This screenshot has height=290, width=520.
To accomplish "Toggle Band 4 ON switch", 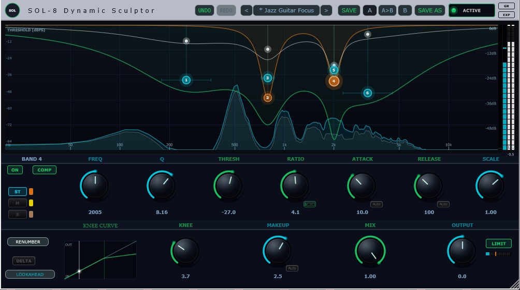I will [x=15, y=170].
